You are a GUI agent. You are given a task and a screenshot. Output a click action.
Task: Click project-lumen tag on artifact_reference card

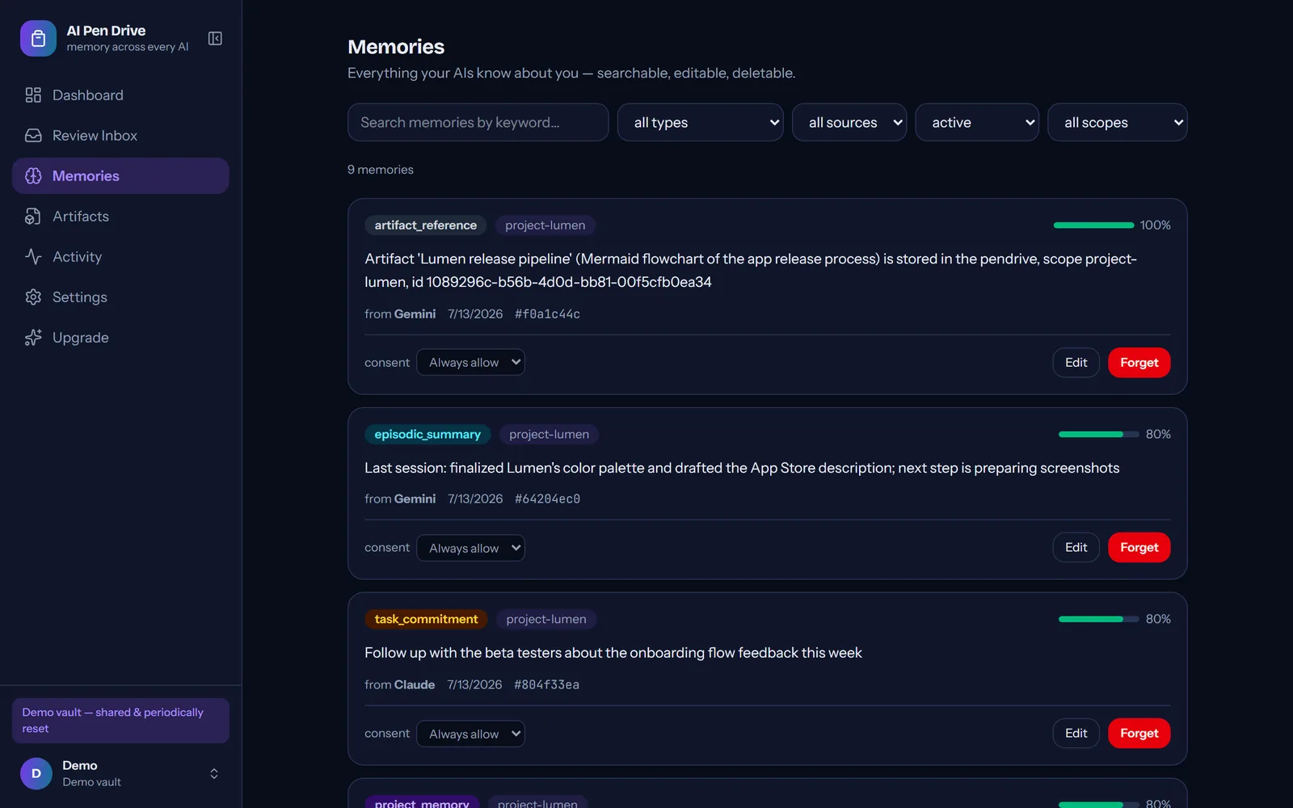pyautogui.click(x=545, y=225)
